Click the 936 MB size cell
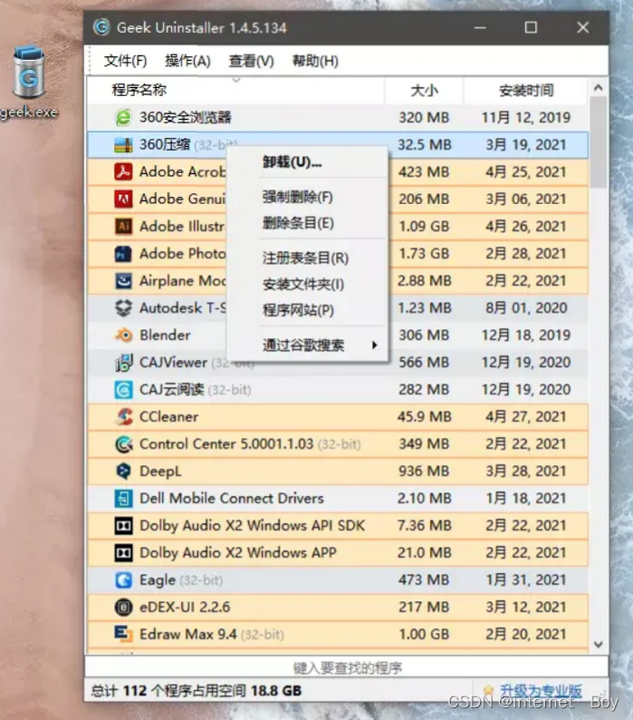 [x=424, y=472]
